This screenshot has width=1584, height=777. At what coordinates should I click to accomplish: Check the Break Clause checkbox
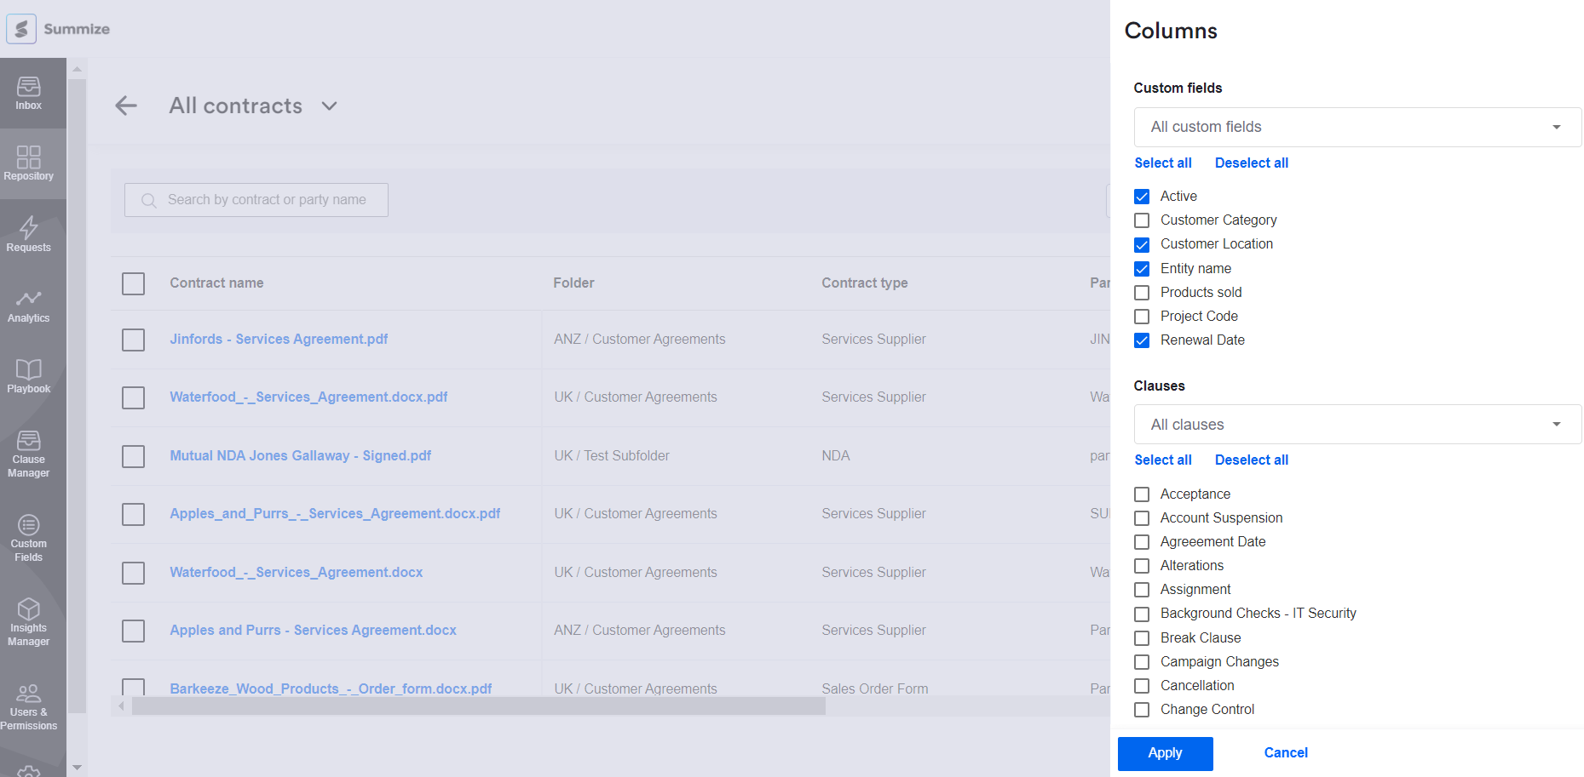pyautogui.click(x=1142, y=637)
